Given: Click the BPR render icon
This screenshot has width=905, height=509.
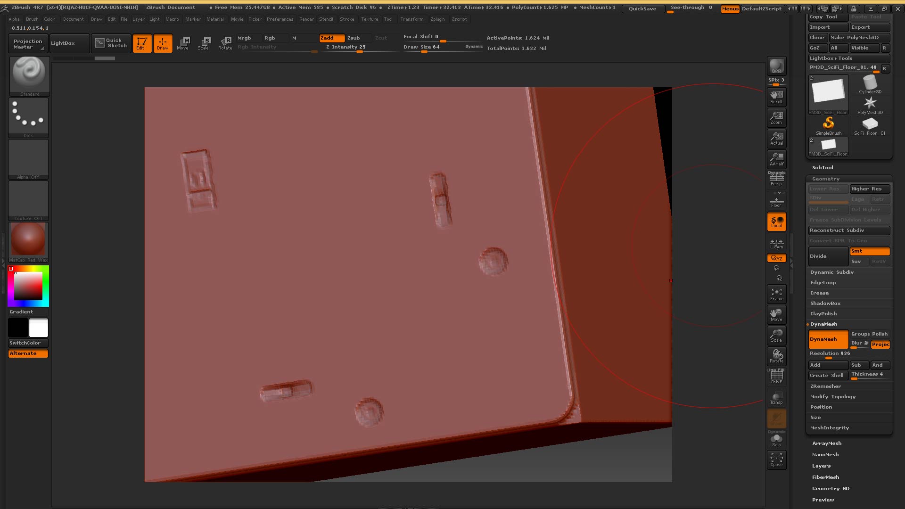Looking at the screenshot, I should click(x=776, y=66).
